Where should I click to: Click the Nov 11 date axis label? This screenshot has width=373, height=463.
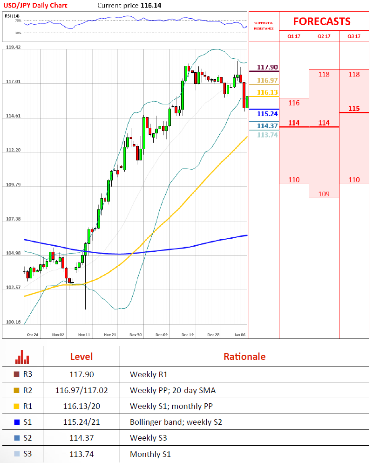(84, 335)
